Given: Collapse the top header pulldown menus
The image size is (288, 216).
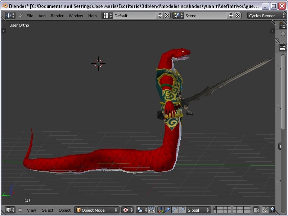Looking at the screenshot, I should pyautogui.click(x=20, y=16).
